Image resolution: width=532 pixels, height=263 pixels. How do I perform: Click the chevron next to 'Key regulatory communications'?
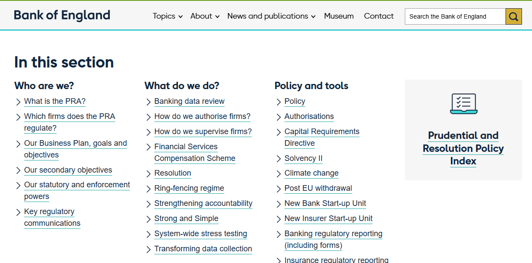coord(18,212)
